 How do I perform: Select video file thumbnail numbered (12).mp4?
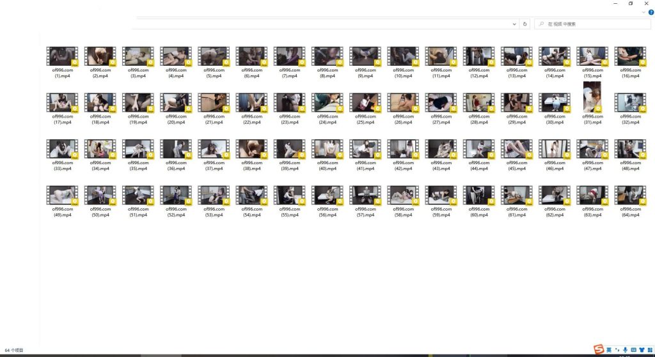[x=478, y=56]
